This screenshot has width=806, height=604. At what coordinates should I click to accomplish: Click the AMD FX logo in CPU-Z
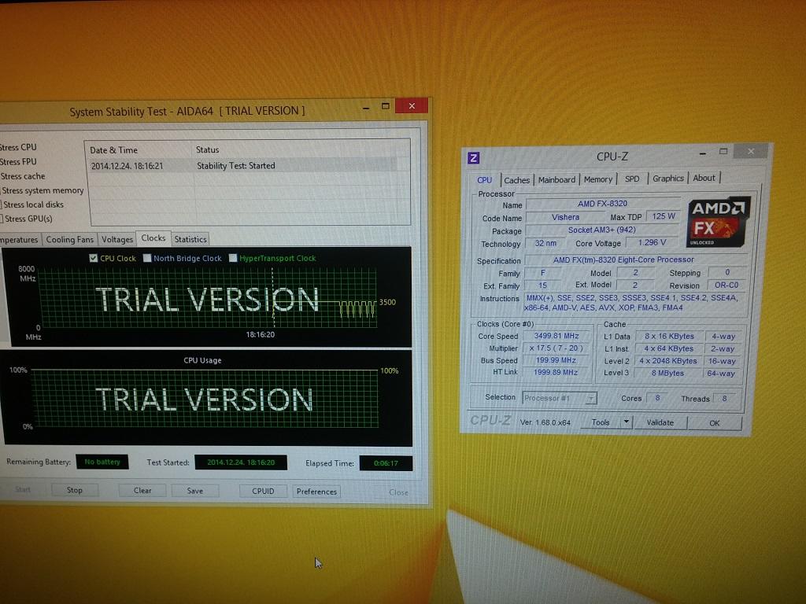[x=718, y=221]
